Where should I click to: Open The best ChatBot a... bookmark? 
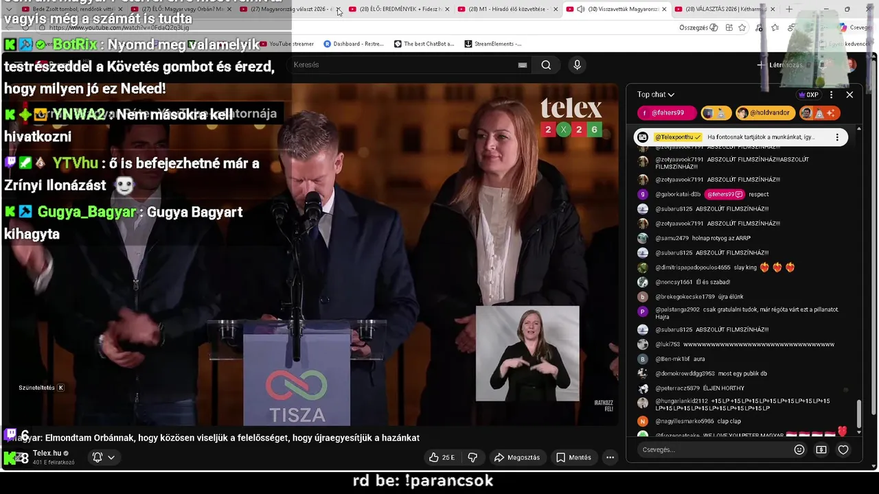[x=424, y=44]
